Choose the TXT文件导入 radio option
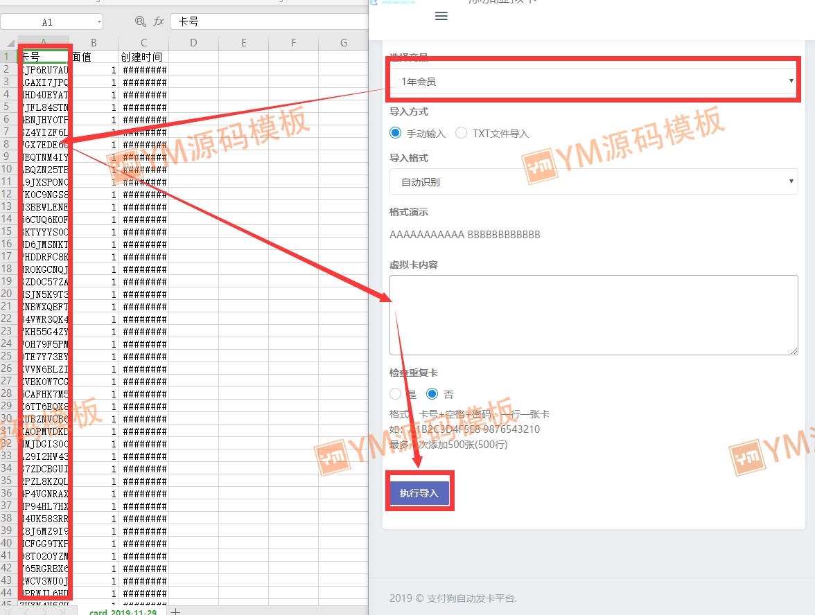Screen dimensions: 815x615 click(x=462, y=133)
